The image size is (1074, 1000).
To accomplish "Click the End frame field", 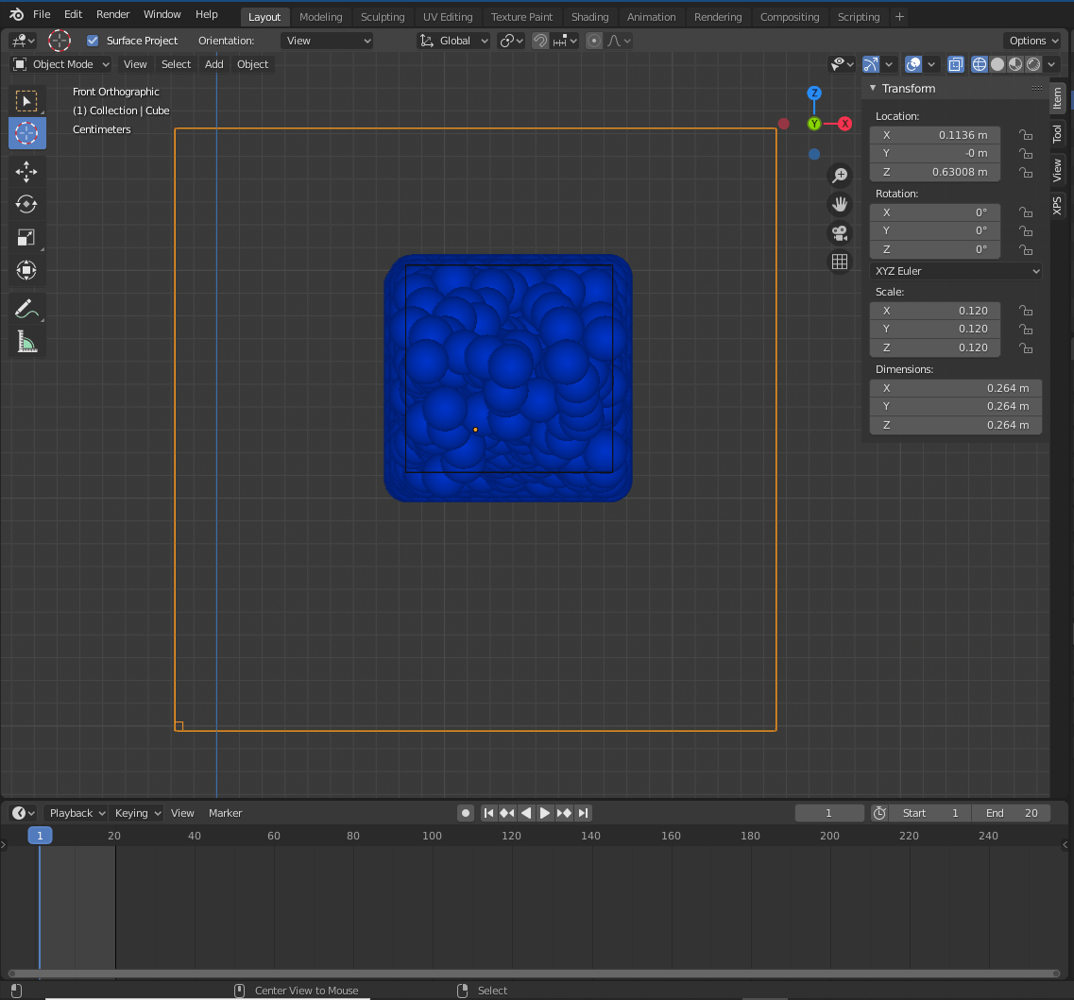I will coord(1011,813).
